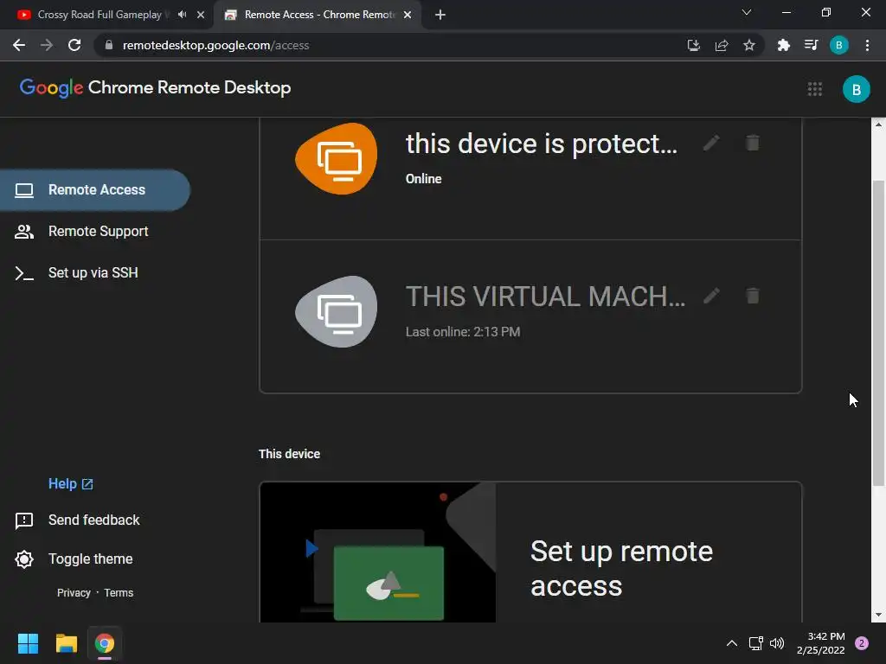Select the Remote Access browser tab
The height and width of the screenshot is (664, 886).
click(x=319, y=15)
